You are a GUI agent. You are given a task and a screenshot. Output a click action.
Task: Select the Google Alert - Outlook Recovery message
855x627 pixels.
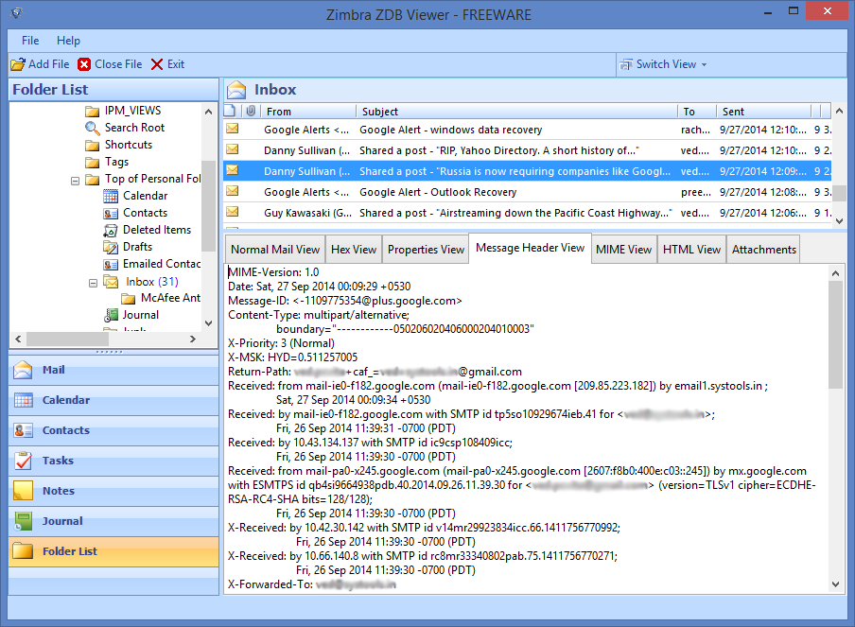click(x=528, y=192)
